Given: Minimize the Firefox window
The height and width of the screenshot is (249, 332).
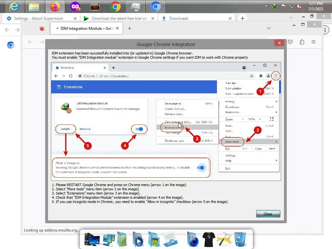Looking at the screenshot, I should click(294, 25).
